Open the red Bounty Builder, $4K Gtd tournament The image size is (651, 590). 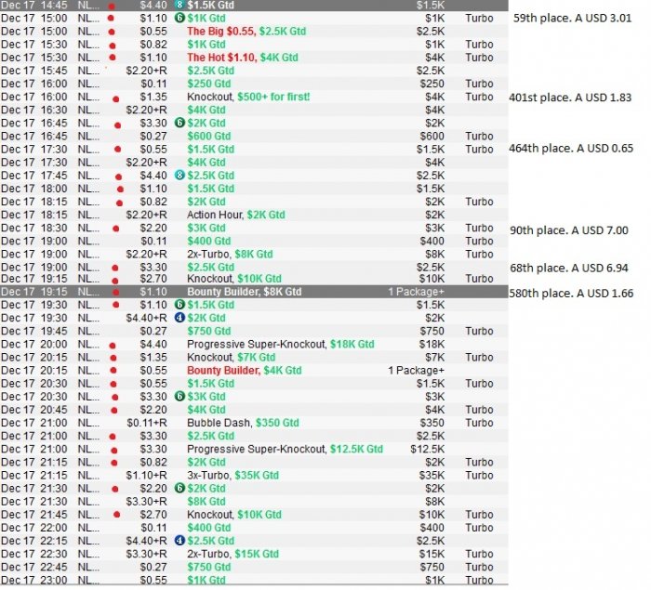click(244, 370)
